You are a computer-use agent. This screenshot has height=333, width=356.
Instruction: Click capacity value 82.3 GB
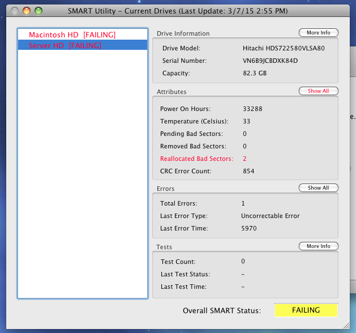coord(255,73)
